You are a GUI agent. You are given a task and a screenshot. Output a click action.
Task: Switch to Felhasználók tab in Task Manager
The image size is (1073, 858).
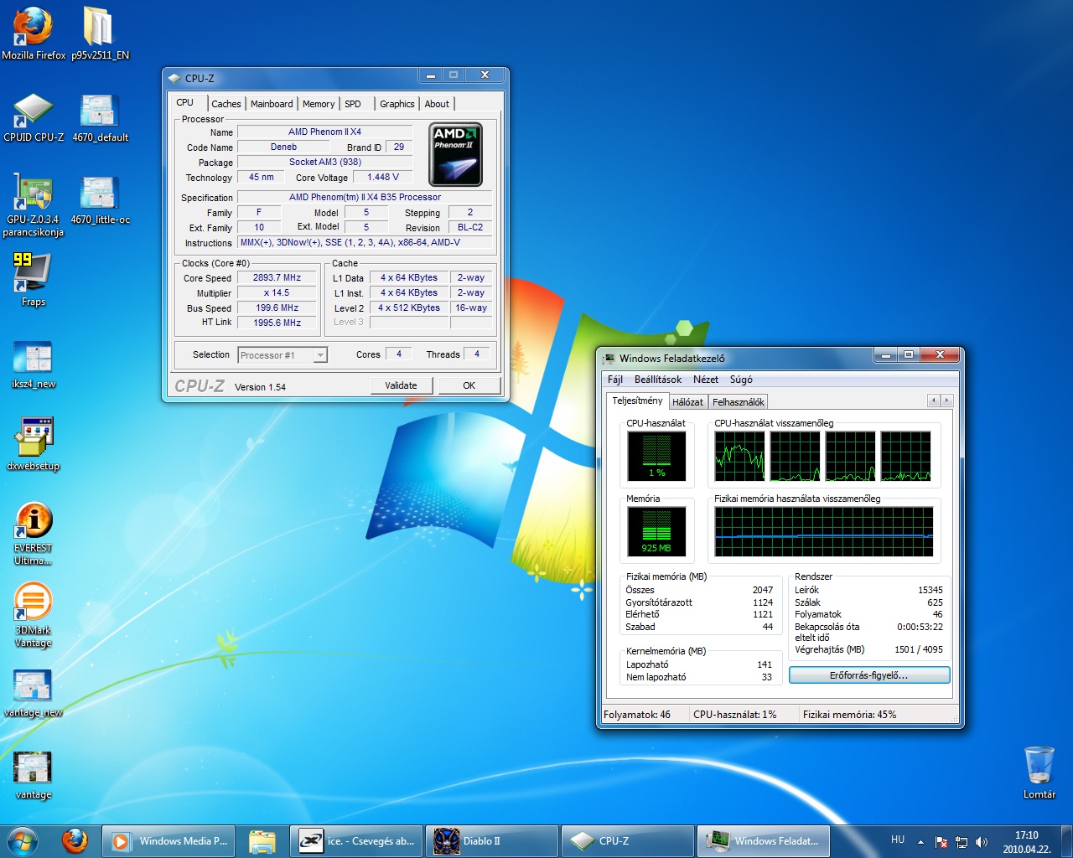pyautogui.click(x=738, y=402)
